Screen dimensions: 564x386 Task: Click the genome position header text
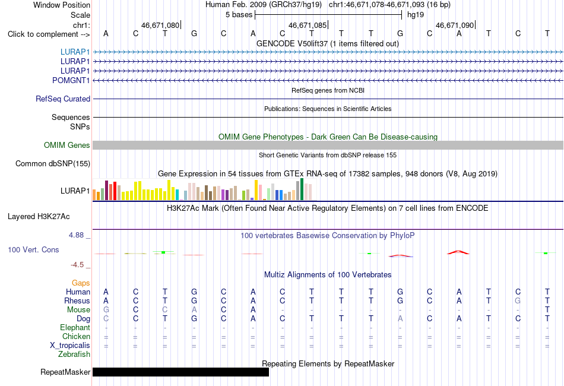point(328,5)
